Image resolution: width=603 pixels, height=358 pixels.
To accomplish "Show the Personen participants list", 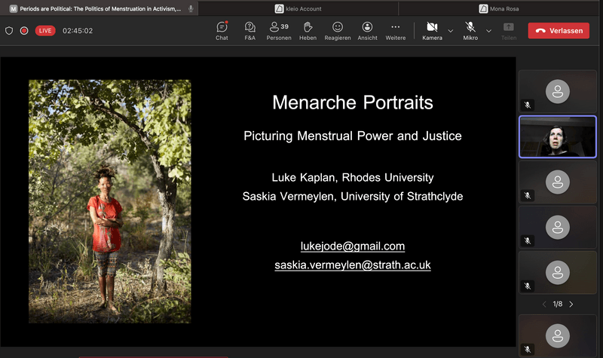I will coord(279,30).
